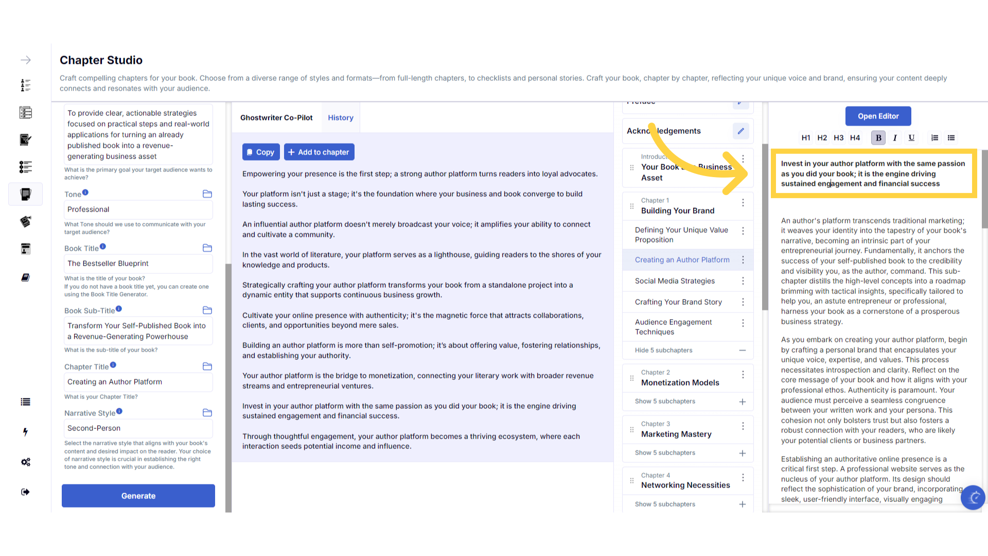Select the Ghostwriter Co-Pilot tab
Viewport: 988px width, 556px height.
click(x=276, y=118)
